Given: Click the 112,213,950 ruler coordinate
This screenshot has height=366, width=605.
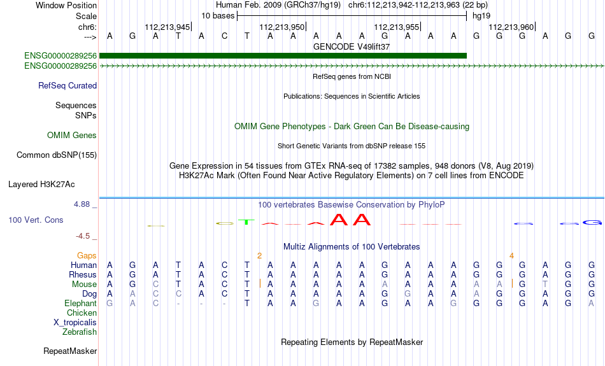Looking at the screenshot, I should pyautogui.click(x=282, y=27).
